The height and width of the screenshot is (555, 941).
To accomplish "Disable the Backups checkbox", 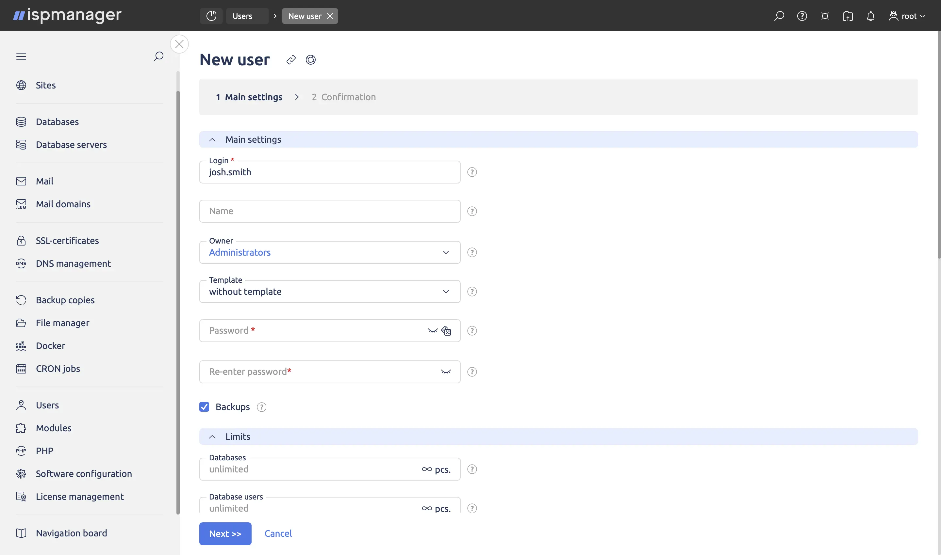I will (x=204, y=407).
